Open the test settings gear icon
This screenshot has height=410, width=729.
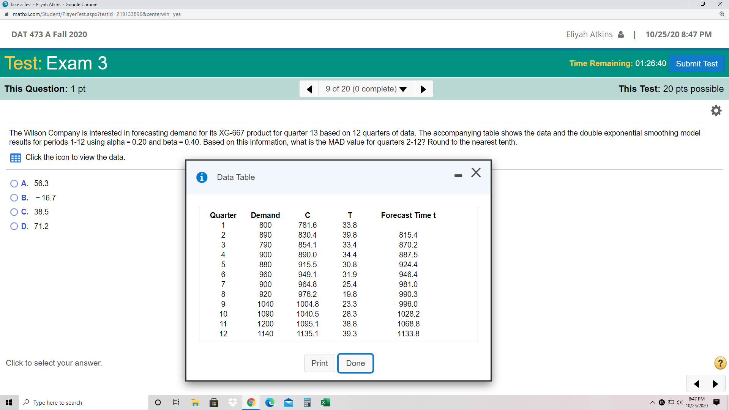716,110
